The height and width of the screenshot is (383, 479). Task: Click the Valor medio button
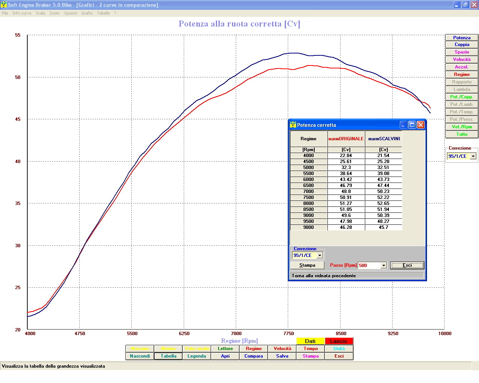point(197,349)
